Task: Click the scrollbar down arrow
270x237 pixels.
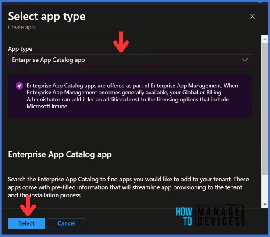Action: pos(265,204)
